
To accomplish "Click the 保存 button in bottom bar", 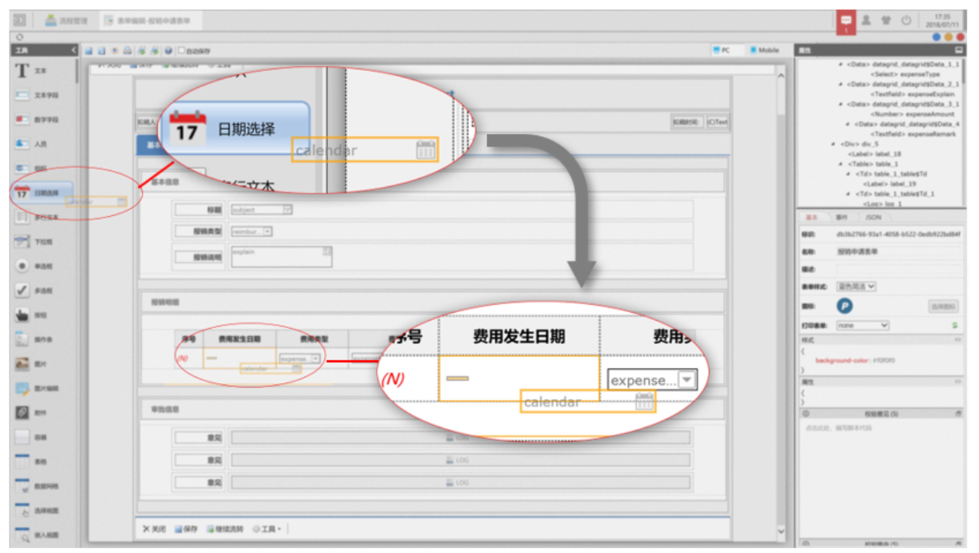I will point(186,530).
